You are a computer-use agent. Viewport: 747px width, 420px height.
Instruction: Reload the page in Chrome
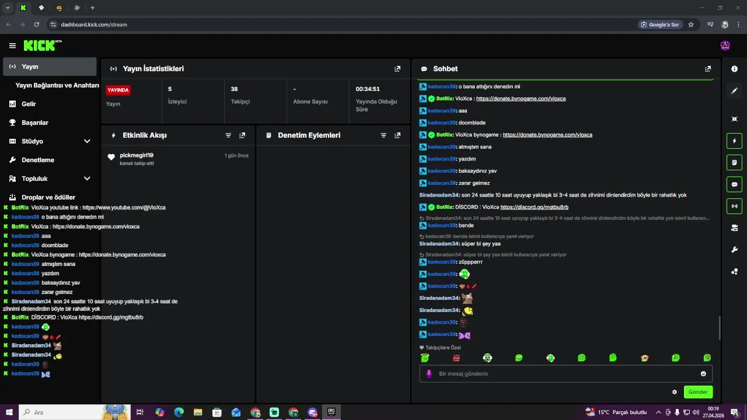click(x=36, y=24)
